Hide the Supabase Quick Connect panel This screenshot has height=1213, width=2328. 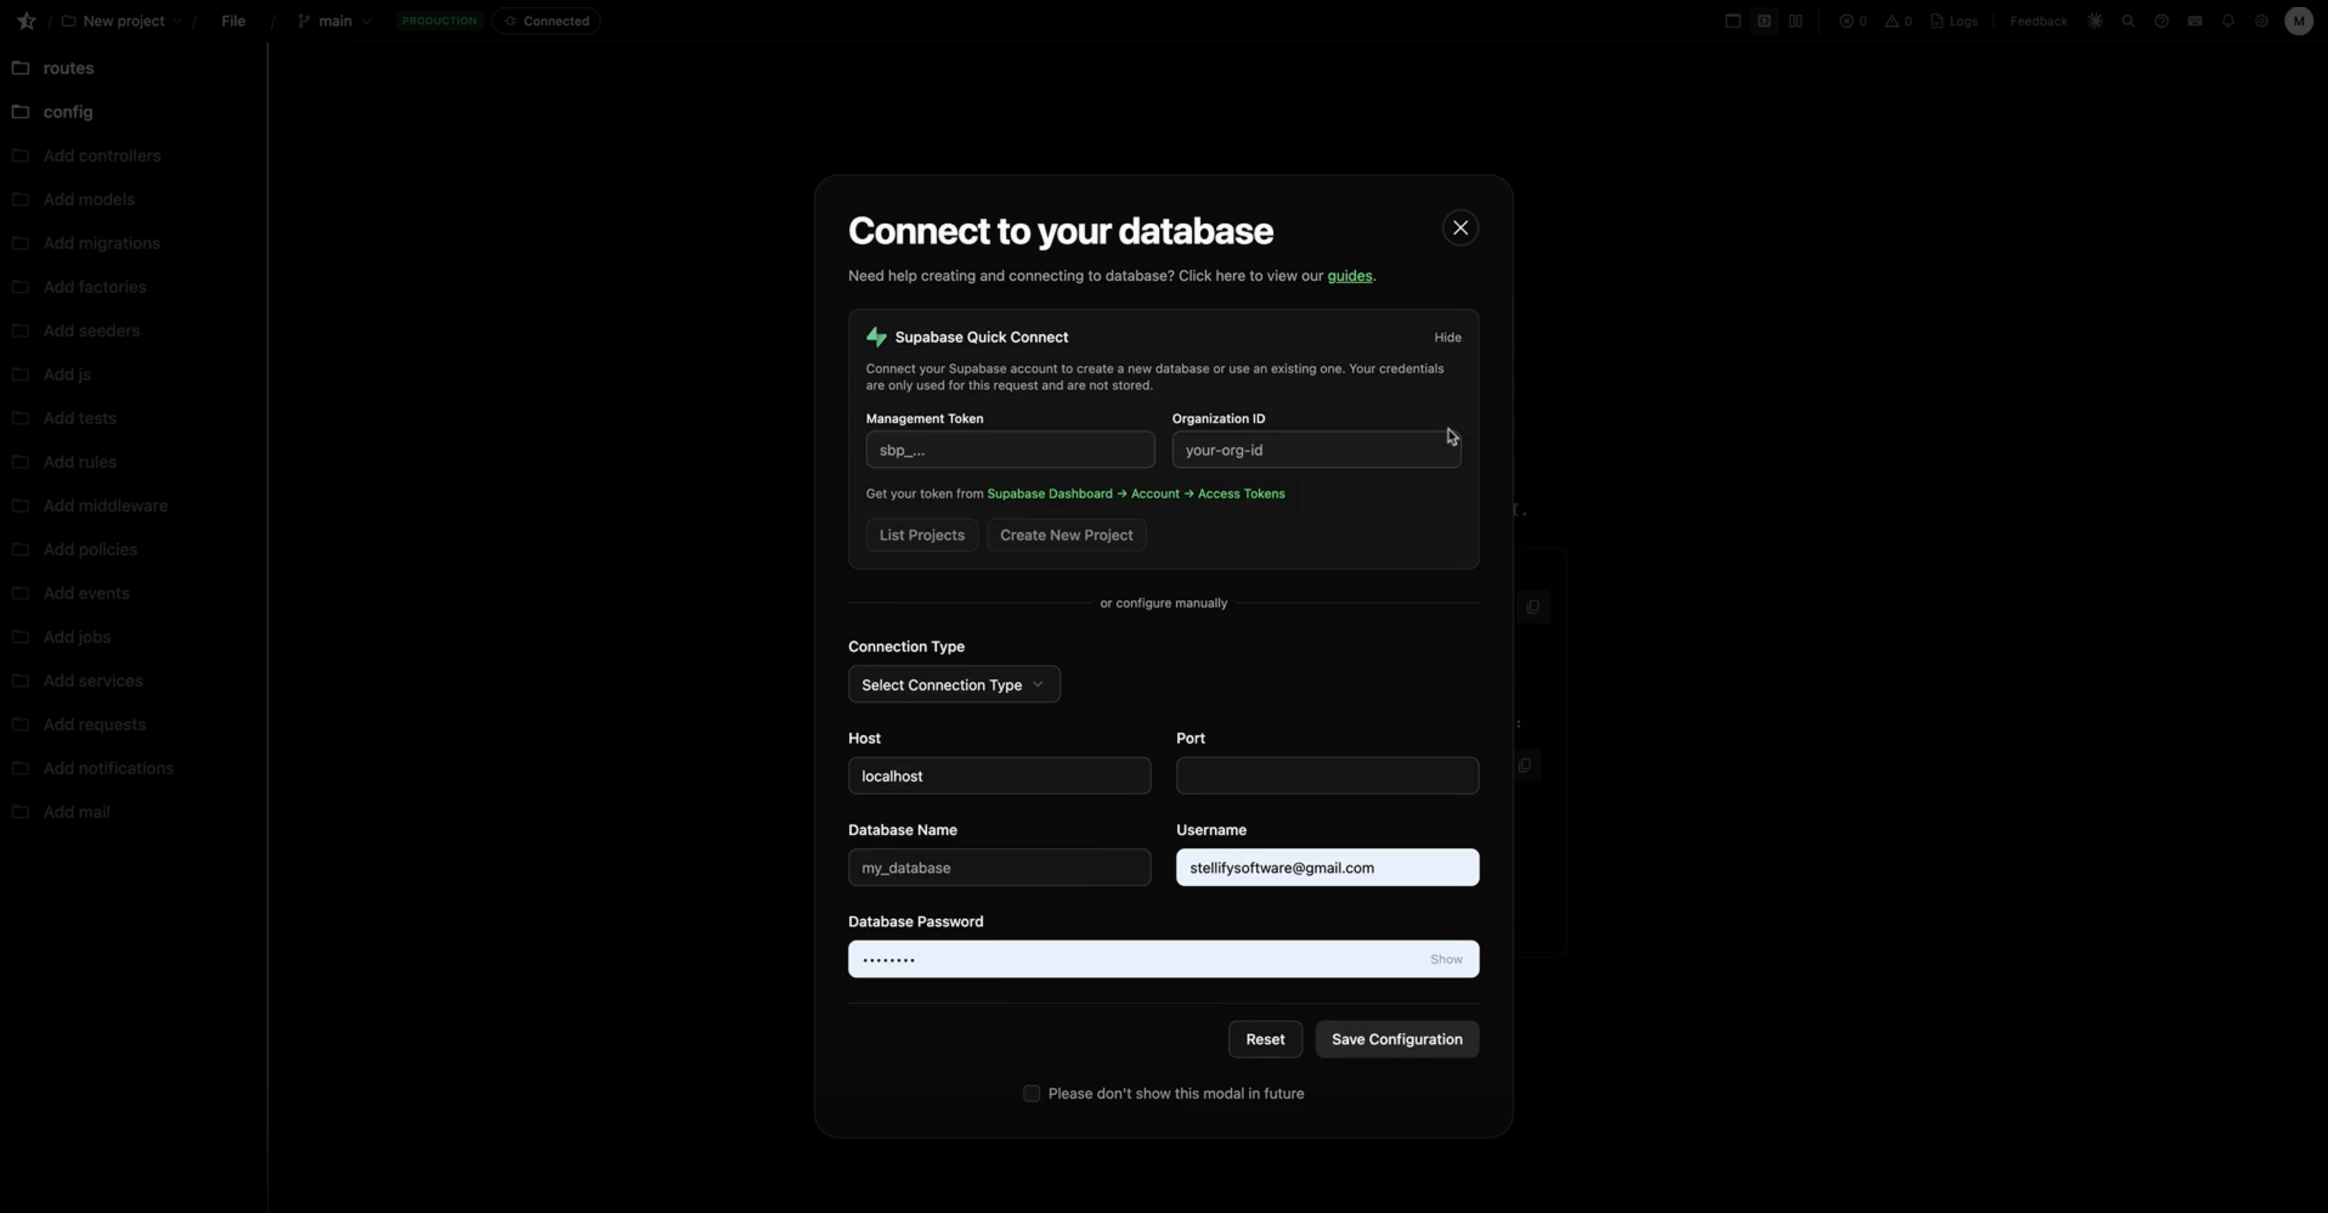(1447, 336)
